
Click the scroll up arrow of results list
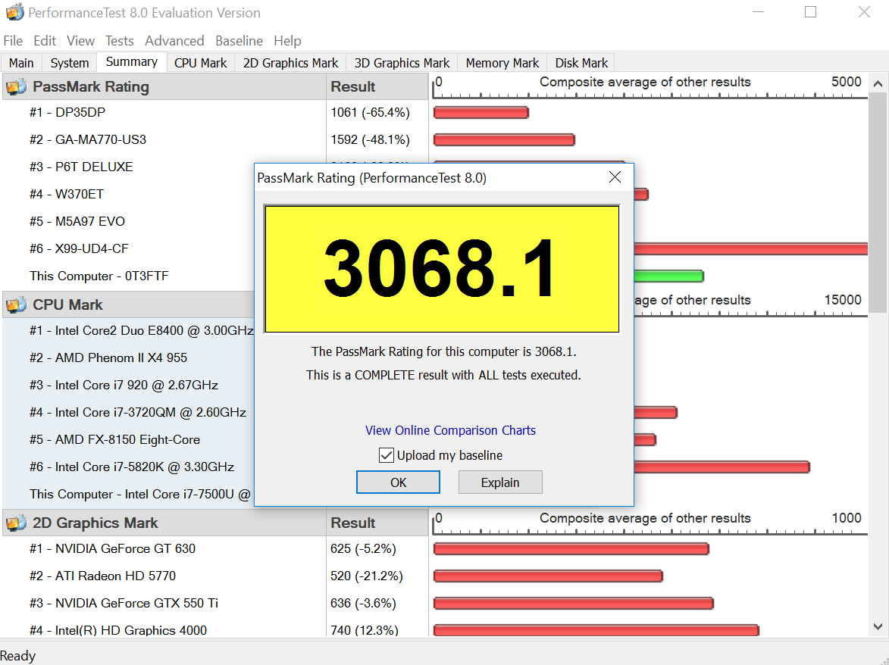tap(878, 84)
